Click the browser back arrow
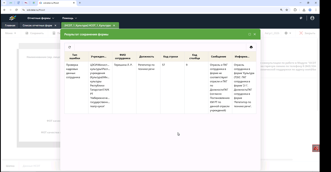The width and height of the screenshot is (331, 172). pos(5,10)
